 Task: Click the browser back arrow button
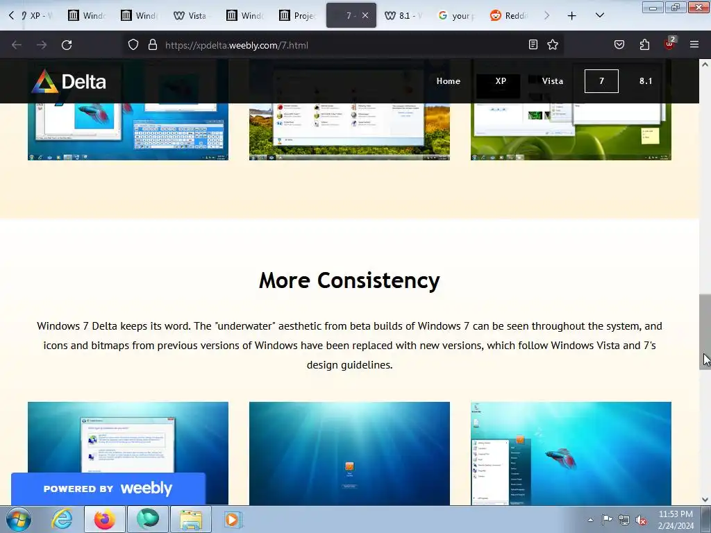pyautogui.click(x=17, y=45)
